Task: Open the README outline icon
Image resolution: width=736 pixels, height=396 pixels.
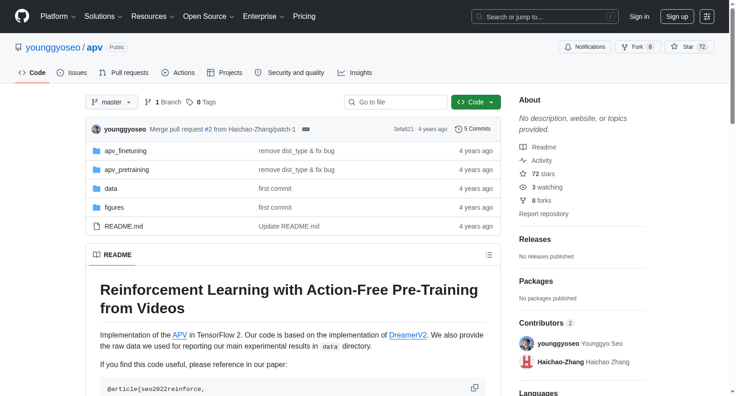Action: click(489, 255)
